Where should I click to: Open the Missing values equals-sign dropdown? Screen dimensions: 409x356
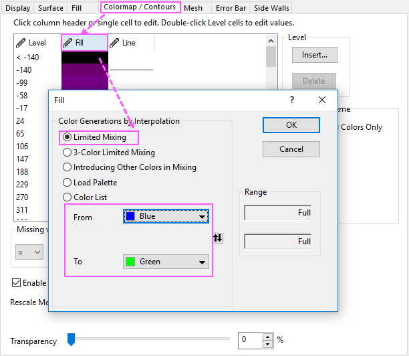point(29,252)
